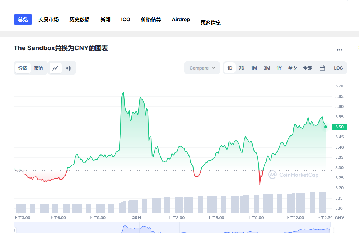Click the 5.70 price axis label
359x233 pixels.
pos(339,86)
